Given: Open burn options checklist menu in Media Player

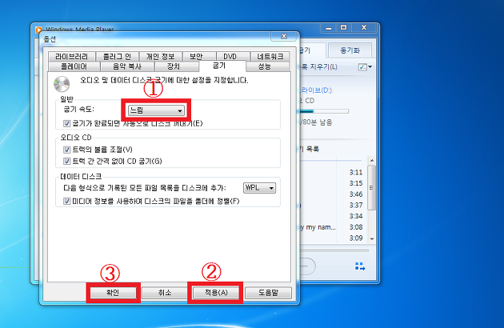Looking at the screenshot, I should (365, 67).
